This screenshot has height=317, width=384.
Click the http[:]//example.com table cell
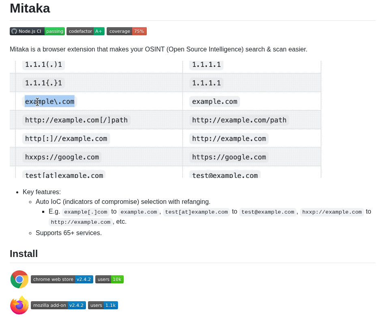point(66,139)
